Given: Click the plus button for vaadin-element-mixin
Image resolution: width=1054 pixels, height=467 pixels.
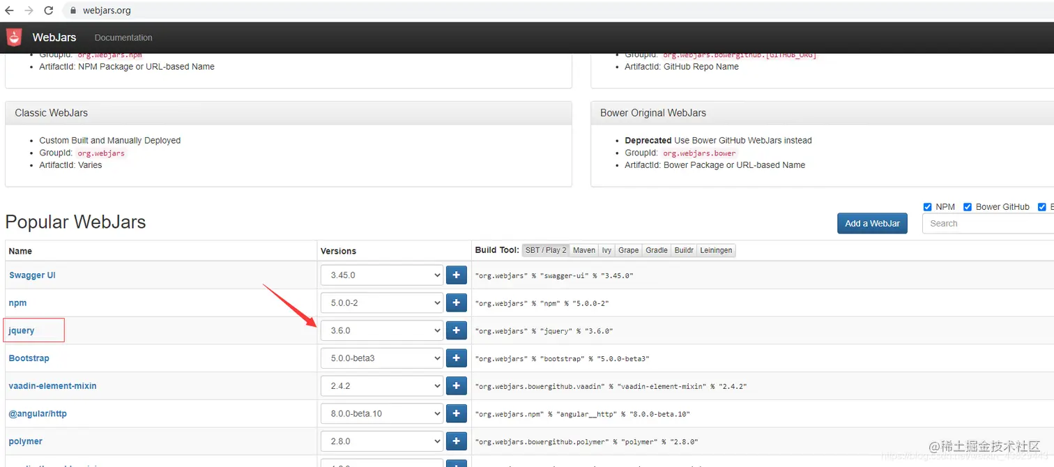Looking at the screenshot, I should (456, 386).
